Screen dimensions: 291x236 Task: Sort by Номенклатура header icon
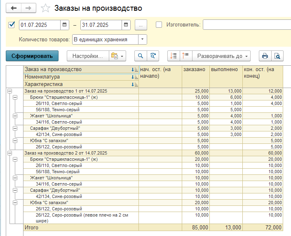[x=134, y=77]
